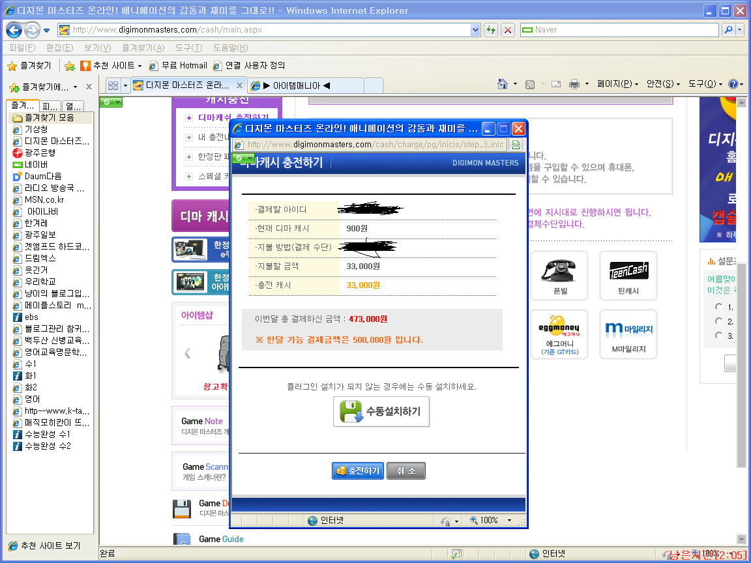The height and width of the screenshot is (563, 751).
Task: Choose the M마일리지 payment icon
Action: (628, 334)
